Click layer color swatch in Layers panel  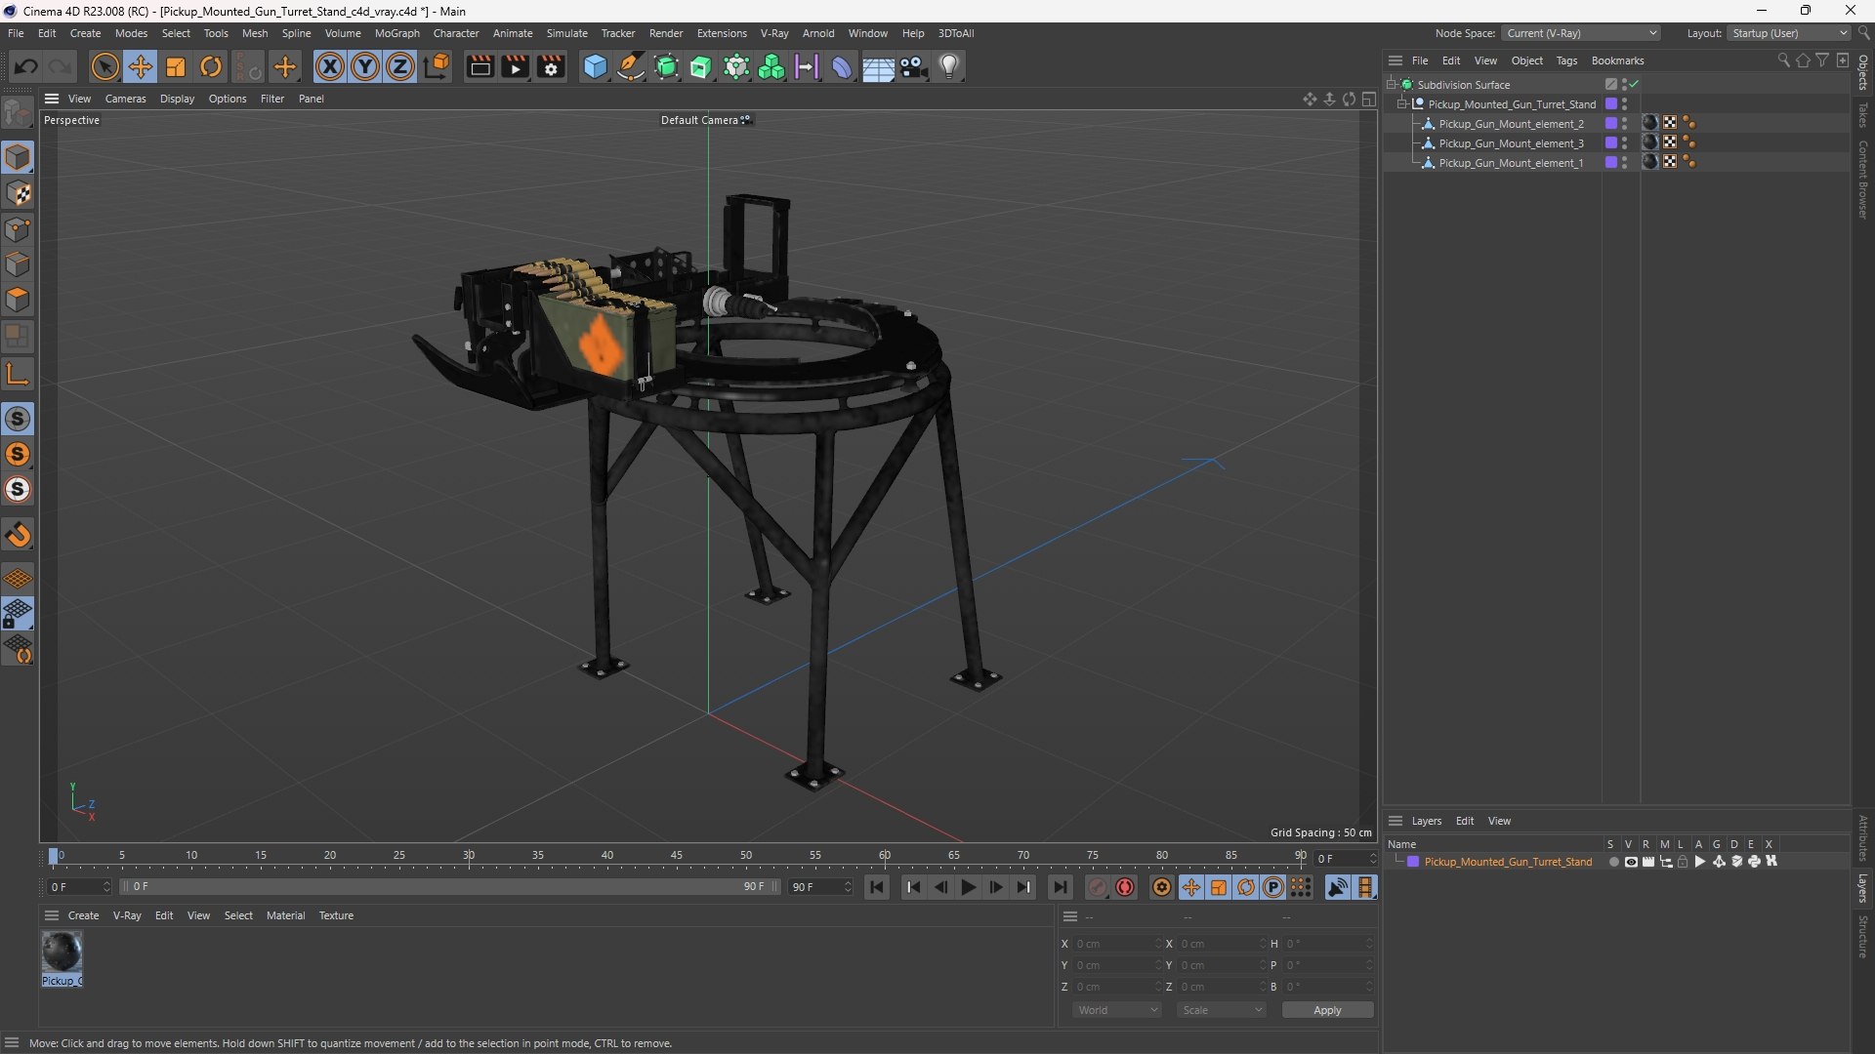pyautogui.click(x=1413, y=862)
